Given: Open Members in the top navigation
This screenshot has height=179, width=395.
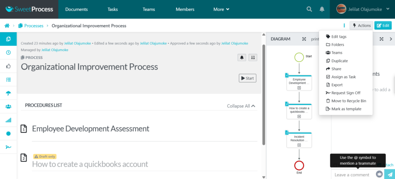Looking at the screenshot, I should (185, 9).
